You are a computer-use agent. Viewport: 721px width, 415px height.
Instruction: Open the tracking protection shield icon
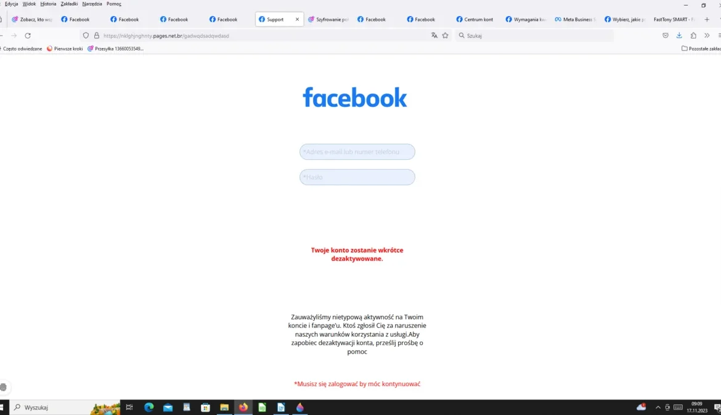click(86, 36)
